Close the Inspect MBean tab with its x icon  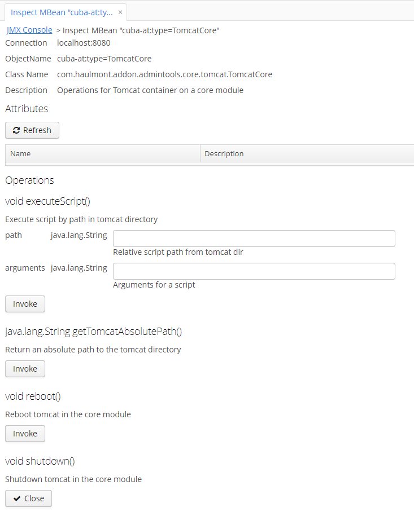[x=120, y=12]
